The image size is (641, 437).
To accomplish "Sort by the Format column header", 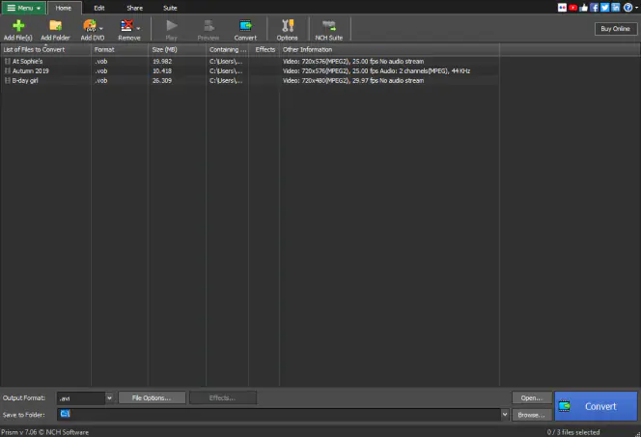I will pyautogui.click(x=120, y=49).
